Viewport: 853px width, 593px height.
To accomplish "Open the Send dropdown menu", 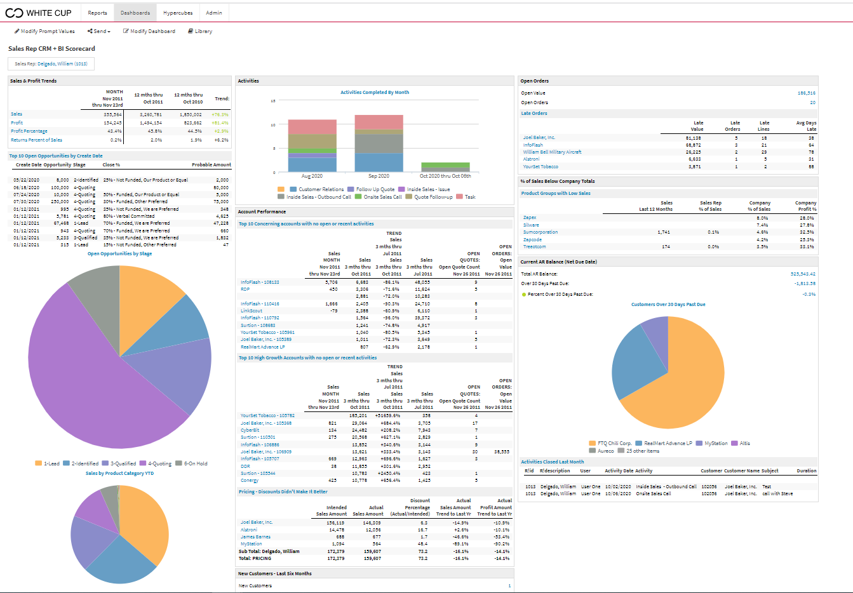I will click(x=100, y=31).
